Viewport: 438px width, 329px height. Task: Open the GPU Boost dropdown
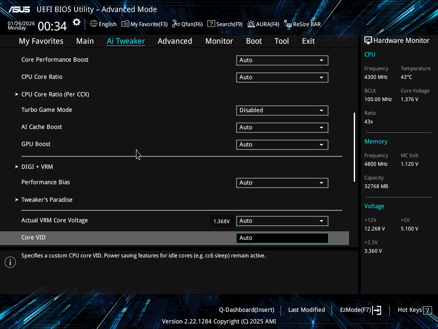point(282,145)
